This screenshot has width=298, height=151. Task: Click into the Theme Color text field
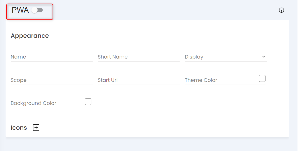(x=221, y=80)
